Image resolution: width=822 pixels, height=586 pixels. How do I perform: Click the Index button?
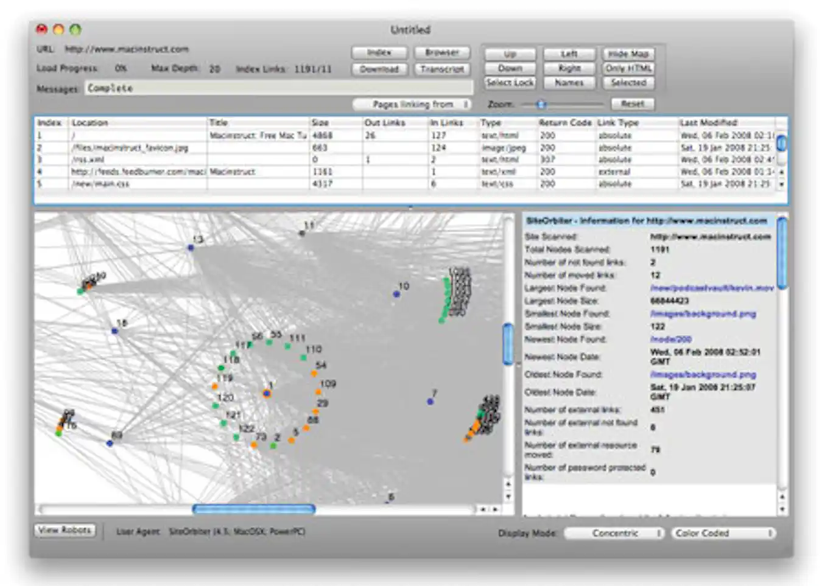[379, 53]
